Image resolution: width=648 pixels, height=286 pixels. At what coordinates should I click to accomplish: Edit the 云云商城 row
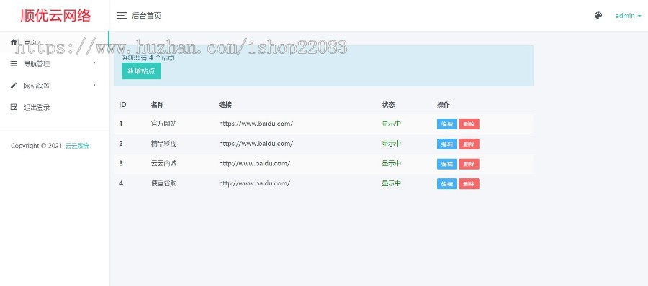point(446,164)
